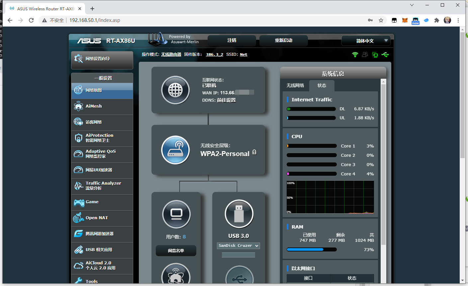
Task: Open the Game menu item
Action: click(x=102, y=202)
